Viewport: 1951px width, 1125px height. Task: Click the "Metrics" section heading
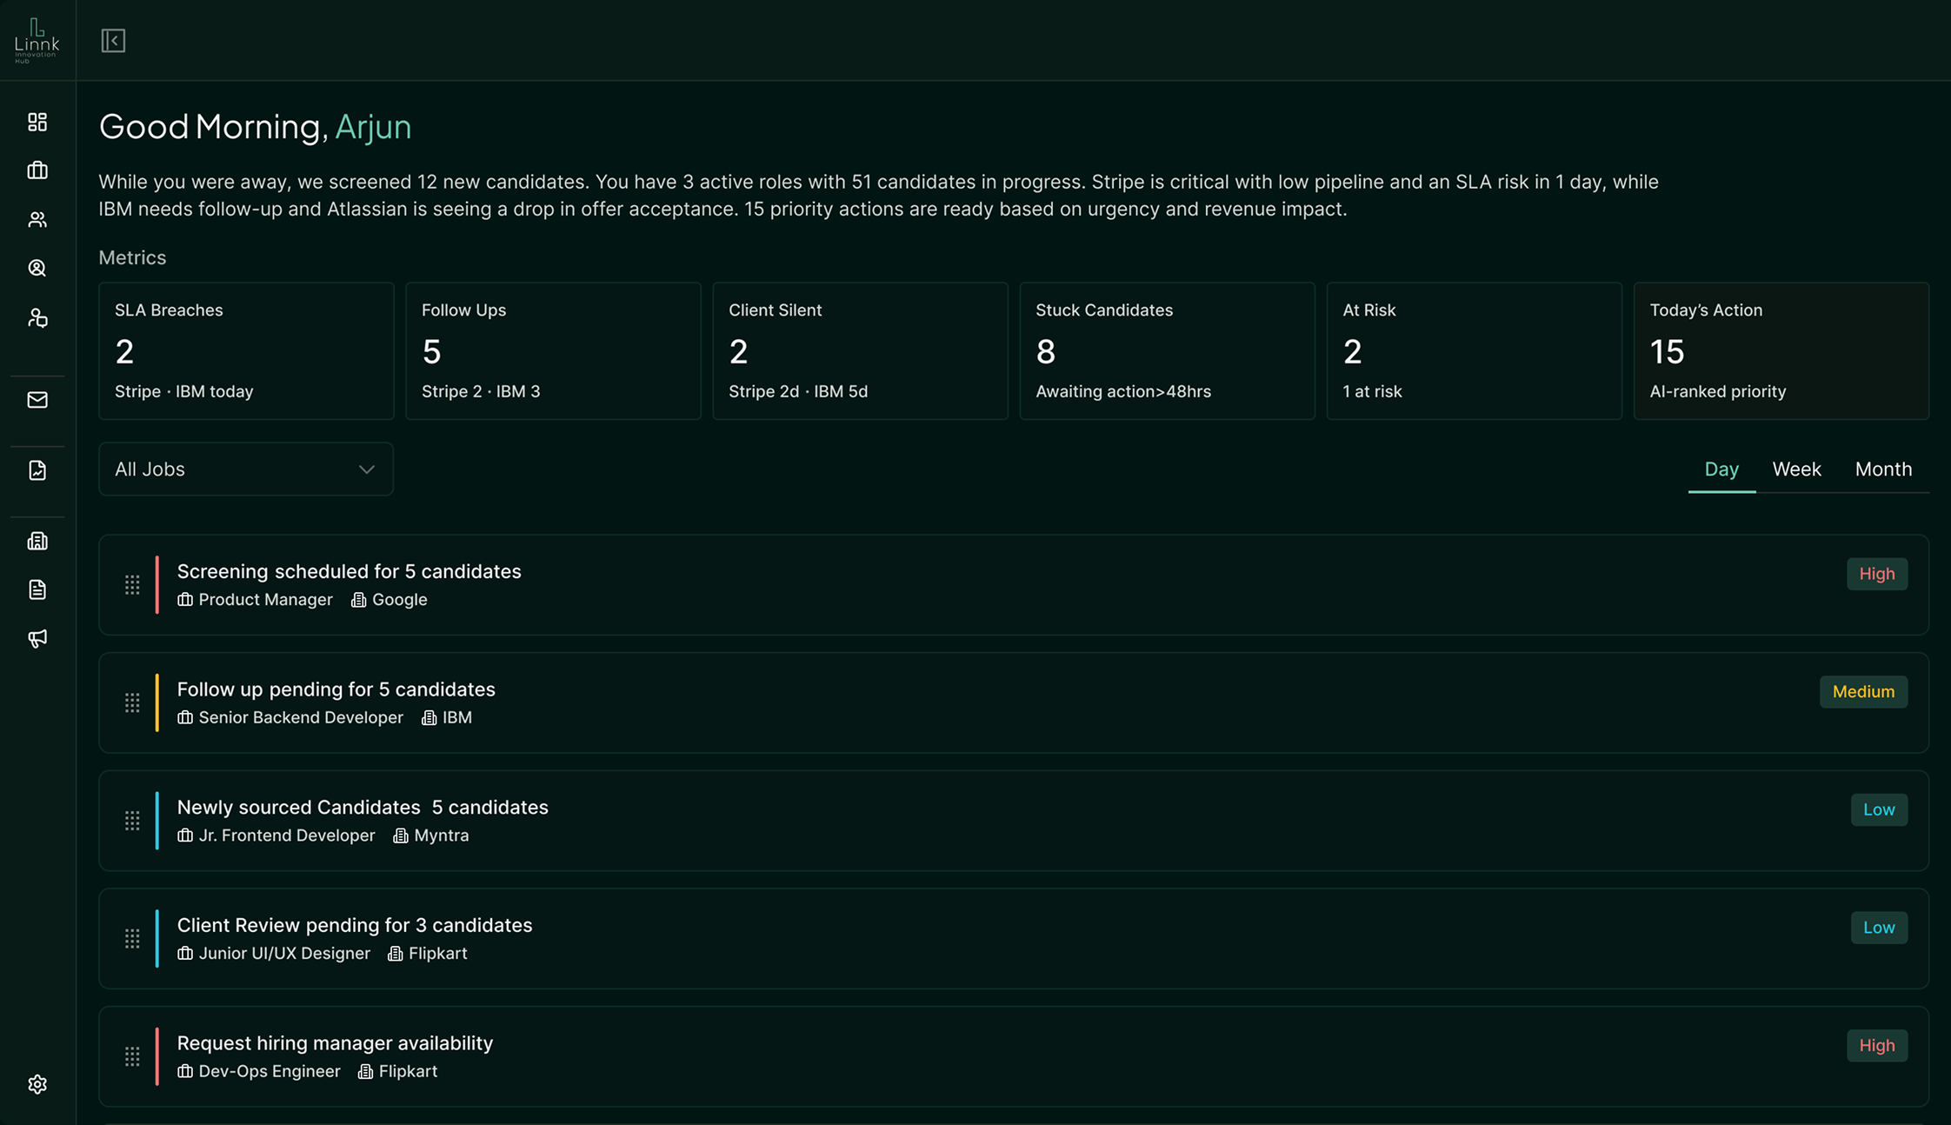[x=132, y=258]
